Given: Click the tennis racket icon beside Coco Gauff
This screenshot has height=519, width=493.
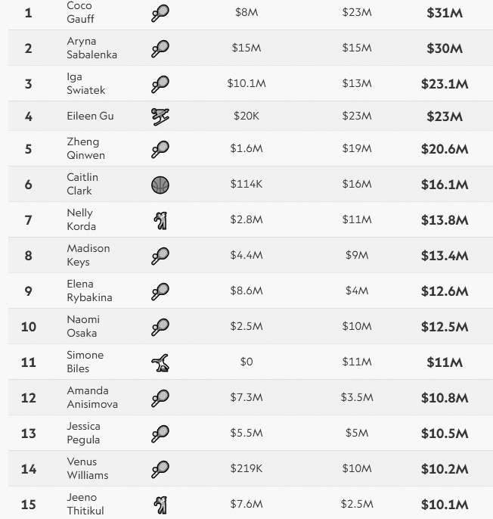Looking at the screenshot, I should [x=160, y=13].
